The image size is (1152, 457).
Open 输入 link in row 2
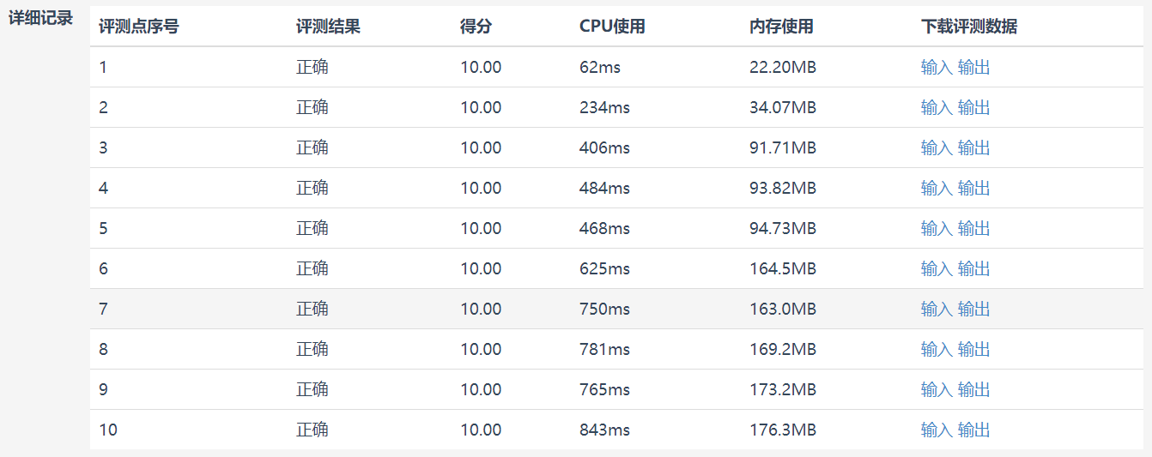tap(937, 107)
